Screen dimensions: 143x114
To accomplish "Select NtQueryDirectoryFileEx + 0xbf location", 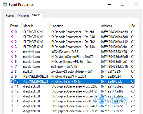I will point(72,62).
